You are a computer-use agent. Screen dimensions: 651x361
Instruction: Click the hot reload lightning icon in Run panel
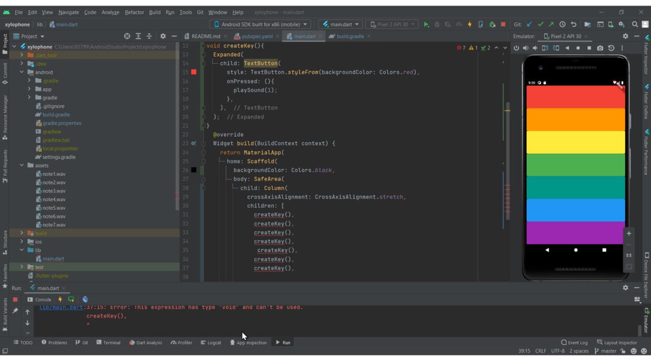coord(60,299)
